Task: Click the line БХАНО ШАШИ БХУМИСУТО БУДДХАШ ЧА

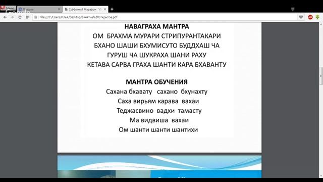Action: [x=156, y=45]
